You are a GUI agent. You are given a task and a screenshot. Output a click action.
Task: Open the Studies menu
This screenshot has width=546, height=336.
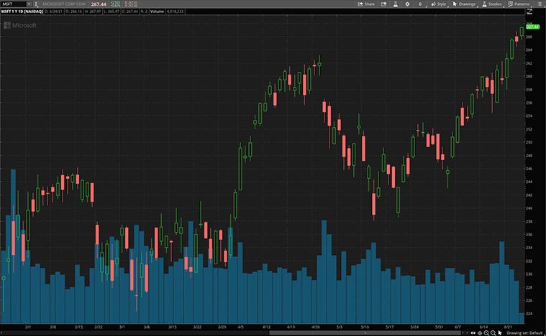pos(492,4)
